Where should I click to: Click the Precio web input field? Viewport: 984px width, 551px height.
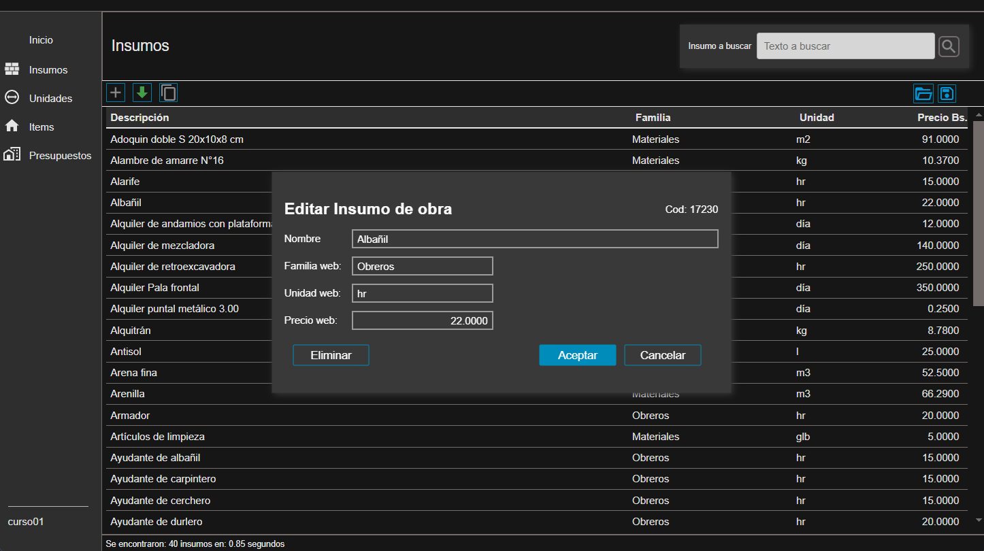pyautogui.click(x=422, y=320)
